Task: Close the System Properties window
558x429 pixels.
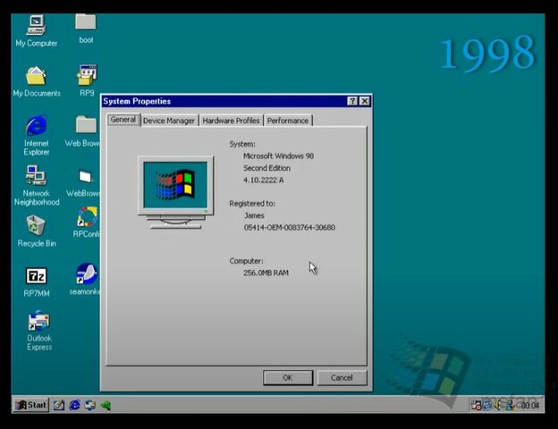Action: 365,101
